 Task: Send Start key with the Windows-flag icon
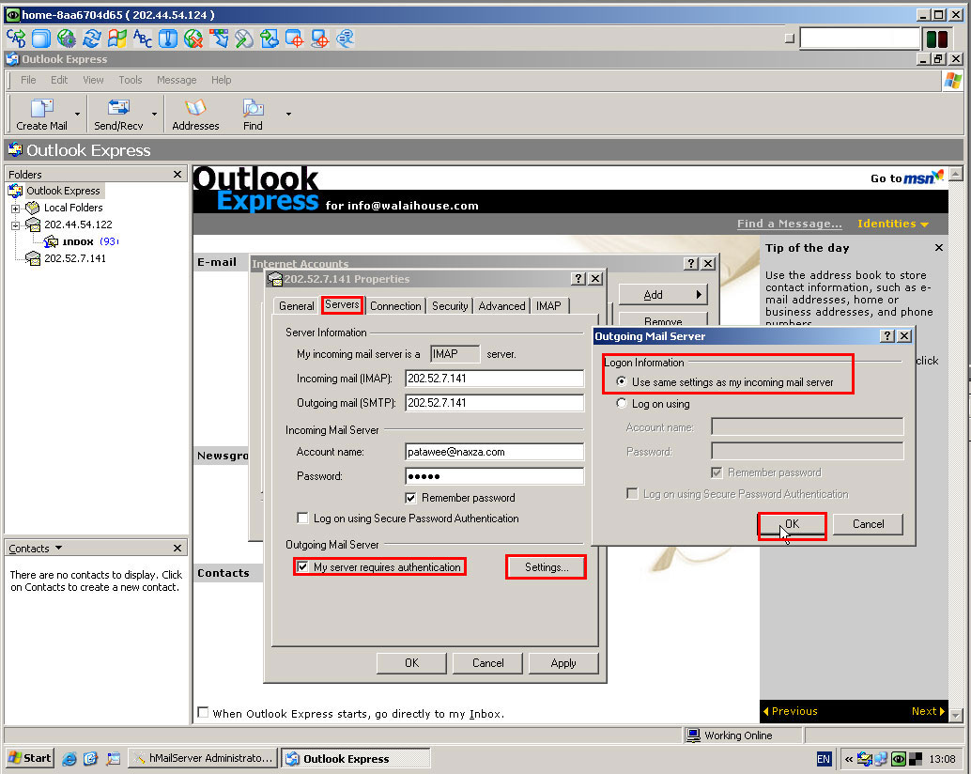click(117, 39)
